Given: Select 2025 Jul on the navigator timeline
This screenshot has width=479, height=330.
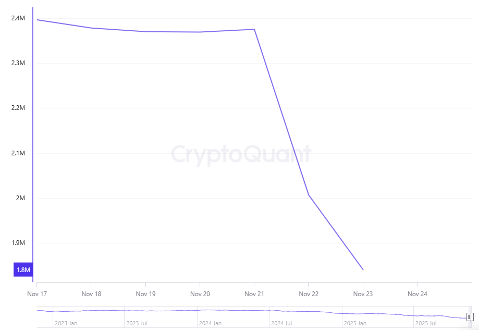Looking at the screenshot, I should 425,323.
